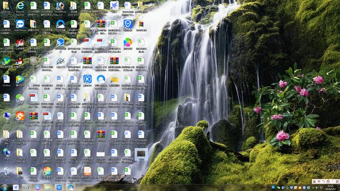This screenshot has height=191, width=340.
Task: Open the system tray clock and date
Action: [x=330, y=187]
